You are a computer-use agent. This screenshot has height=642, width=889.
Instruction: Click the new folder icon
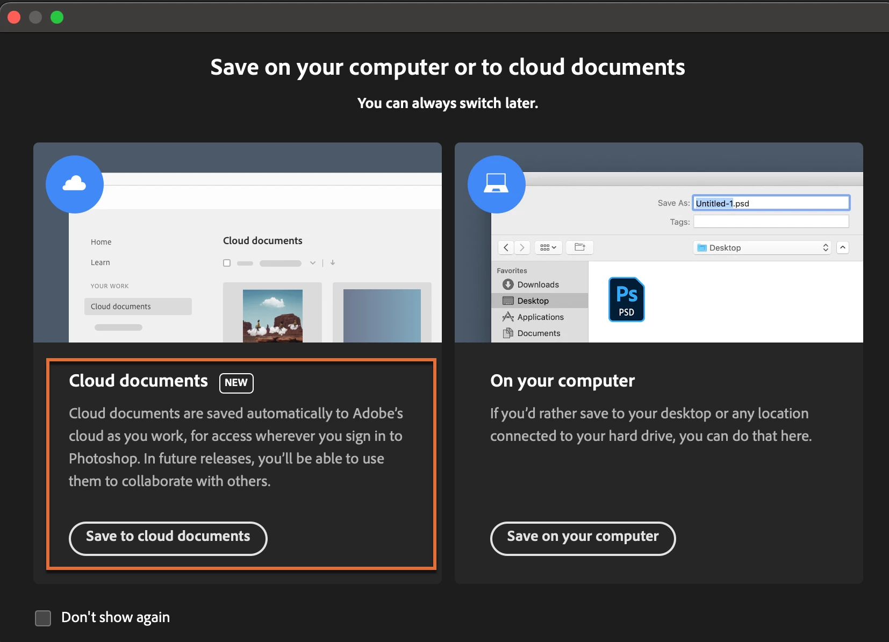click(x=580, y=247)
